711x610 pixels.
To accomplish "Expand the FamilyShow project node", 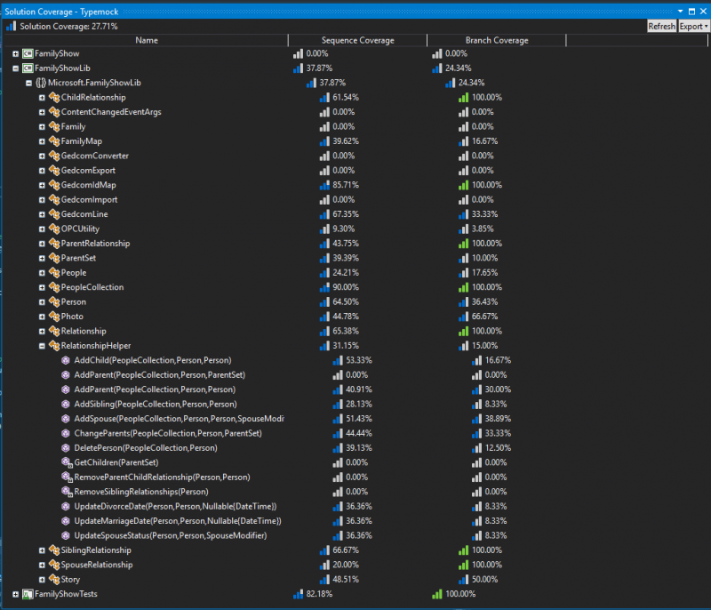I will (x=15, y=54).
